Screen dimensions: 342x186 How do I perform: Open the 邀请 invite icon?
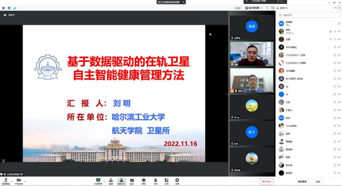[111, 180]
